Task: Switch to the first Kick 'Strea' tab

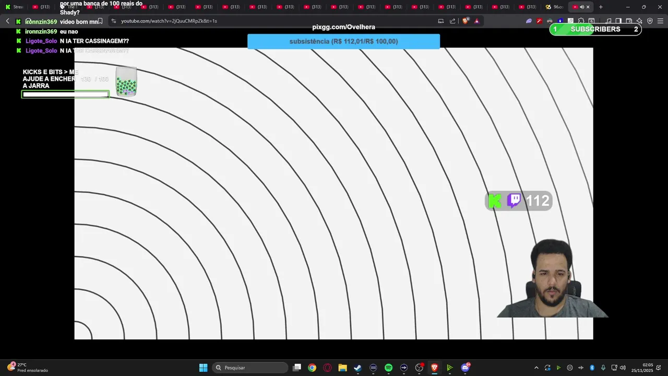Action: coord(15,7)
